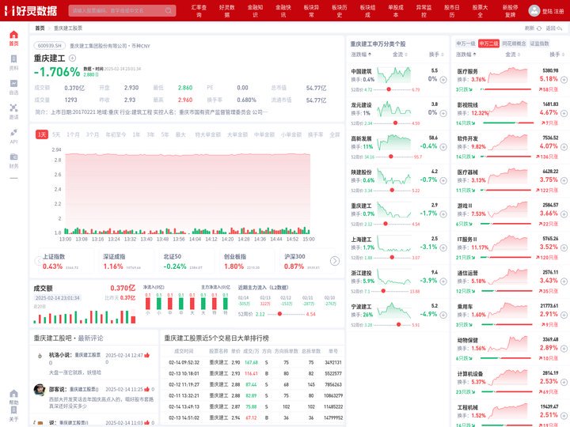Open the 资料 sidebar icon

[13, 62]
